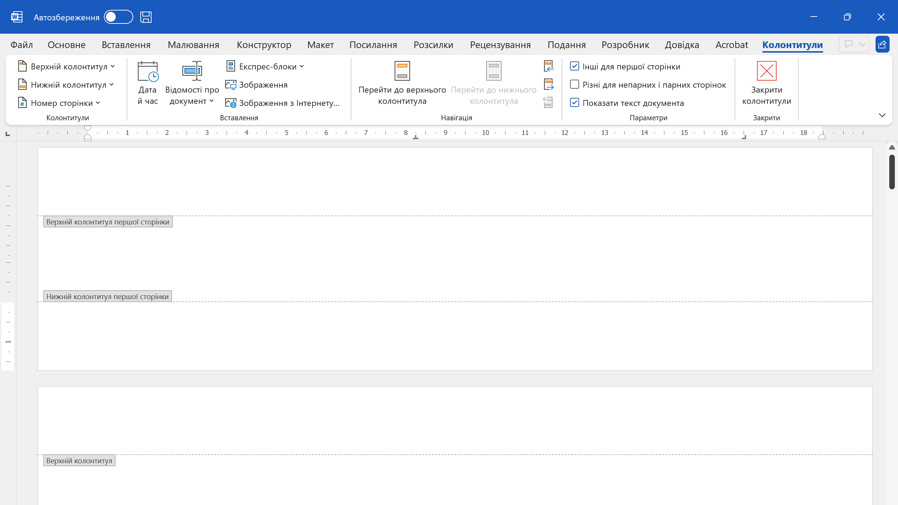Click the Next section navigation icon

tap(549, 84)
